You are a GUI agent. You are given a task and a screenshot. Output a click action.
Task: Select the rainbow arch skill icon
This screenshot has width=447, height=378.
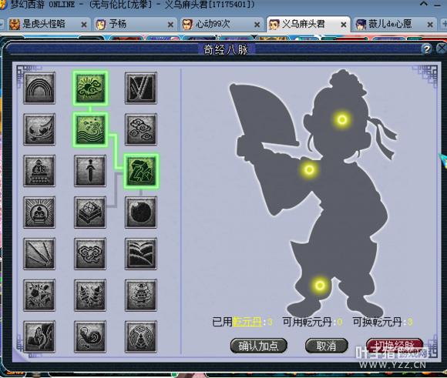tap(39, 88)
